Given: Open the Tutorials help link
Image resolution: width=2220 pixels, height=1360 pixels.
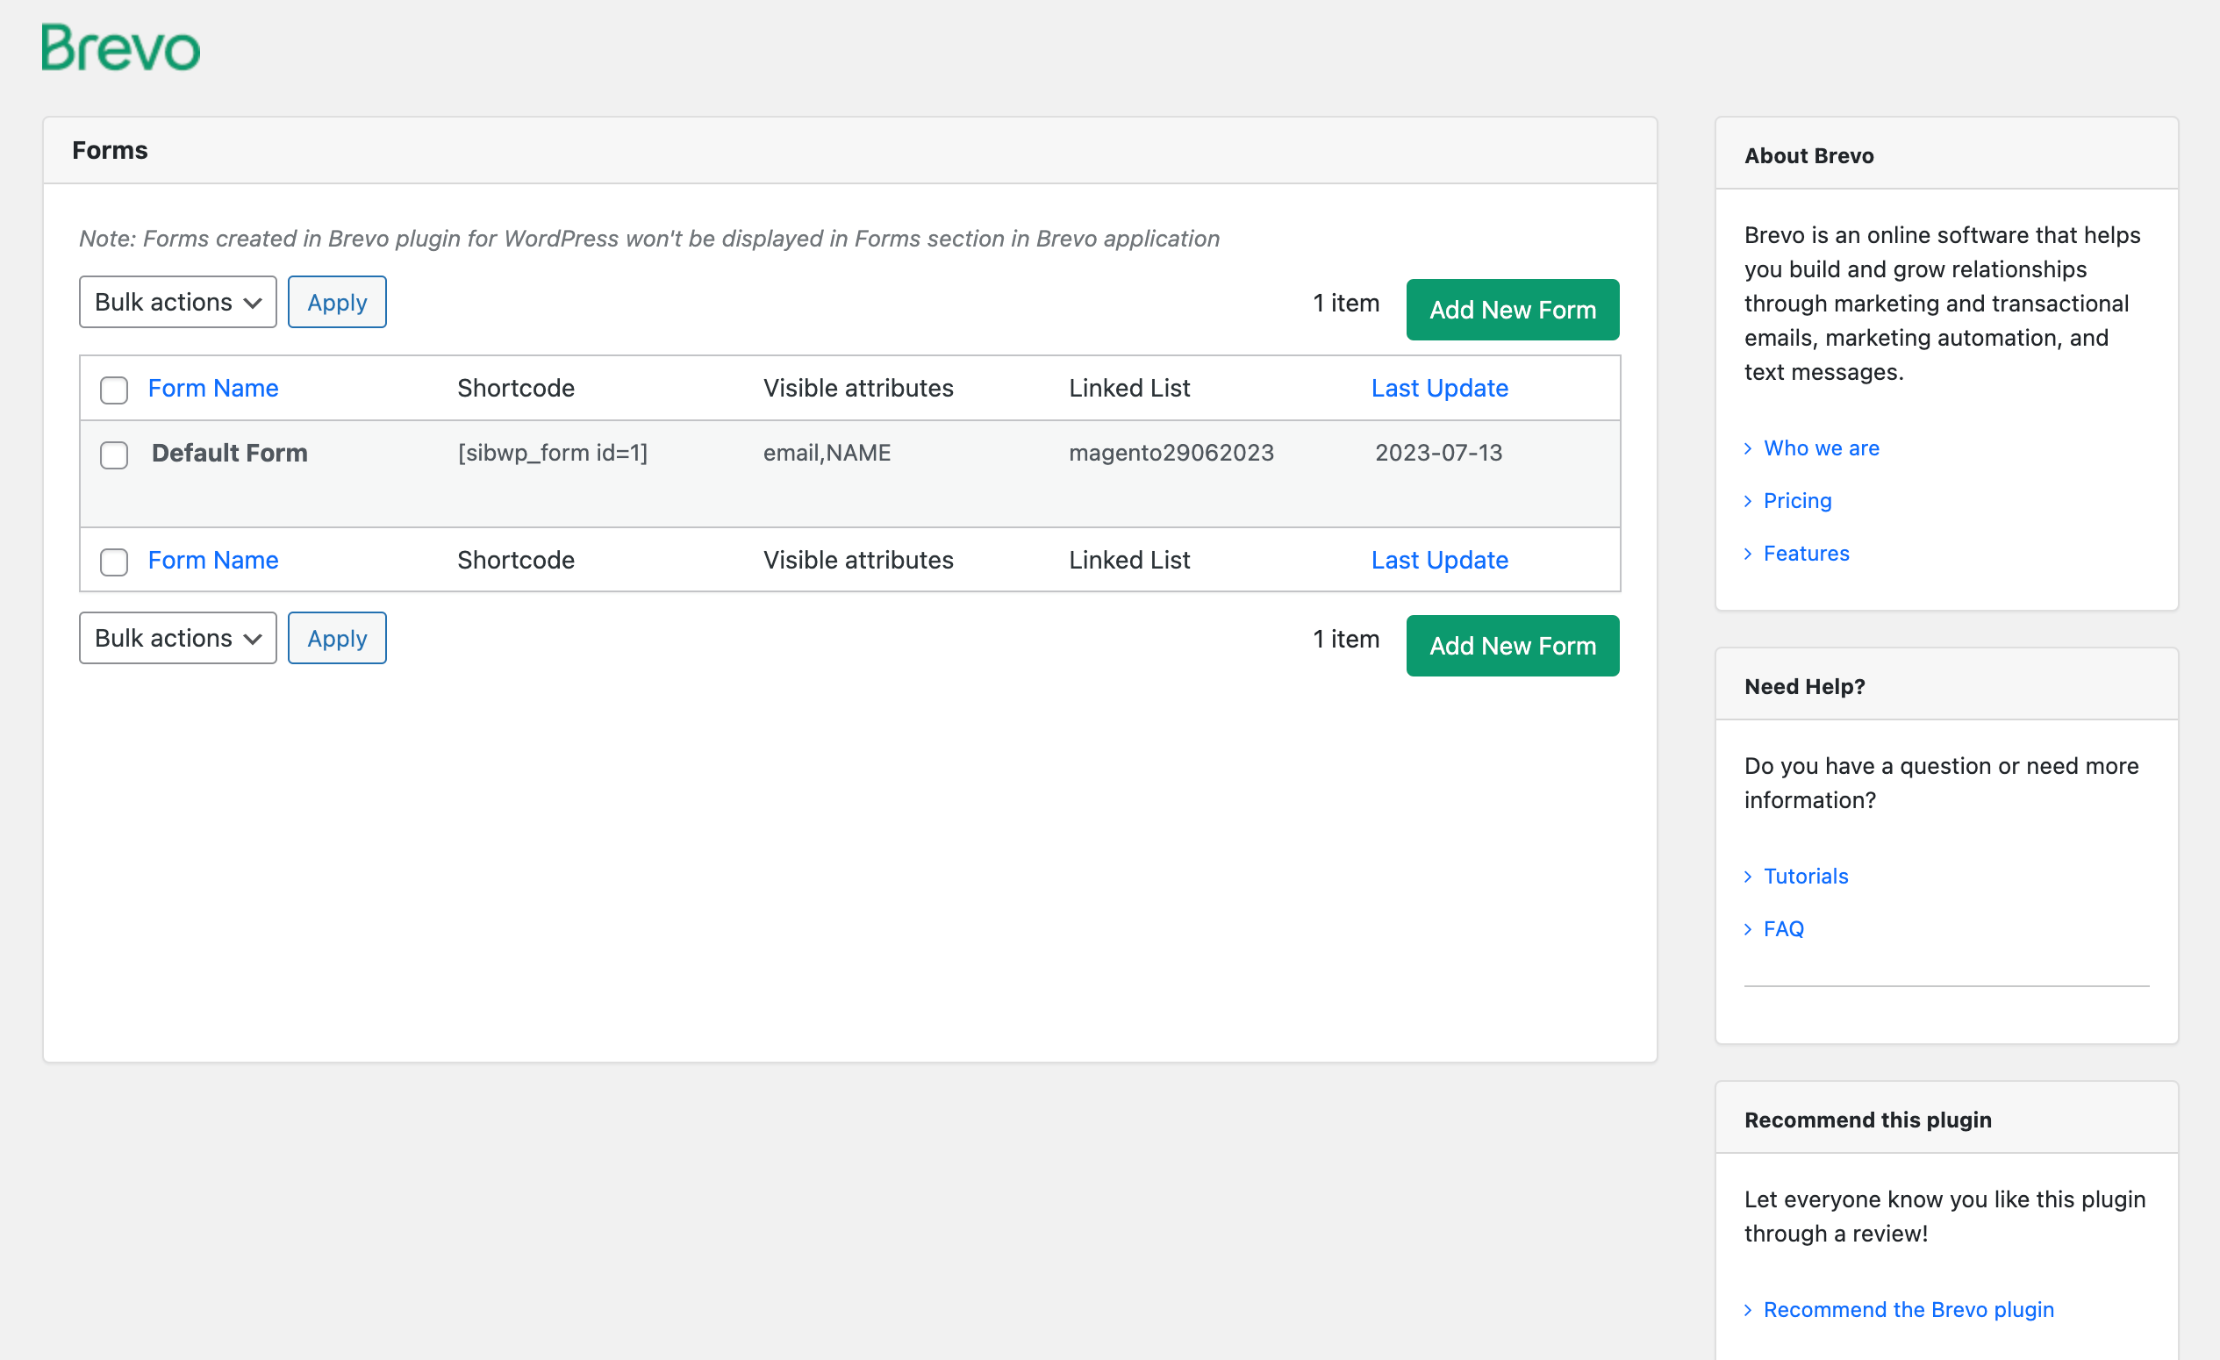Looking at the screenshot, I should [x=1806, y=877].
